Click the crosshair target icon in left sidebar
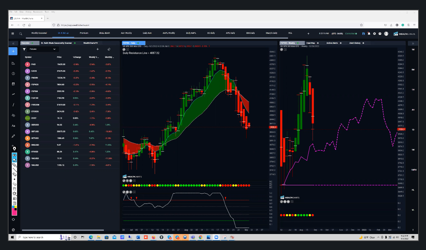The width and height of the screenshot is (426, 250). coord(13,219)
